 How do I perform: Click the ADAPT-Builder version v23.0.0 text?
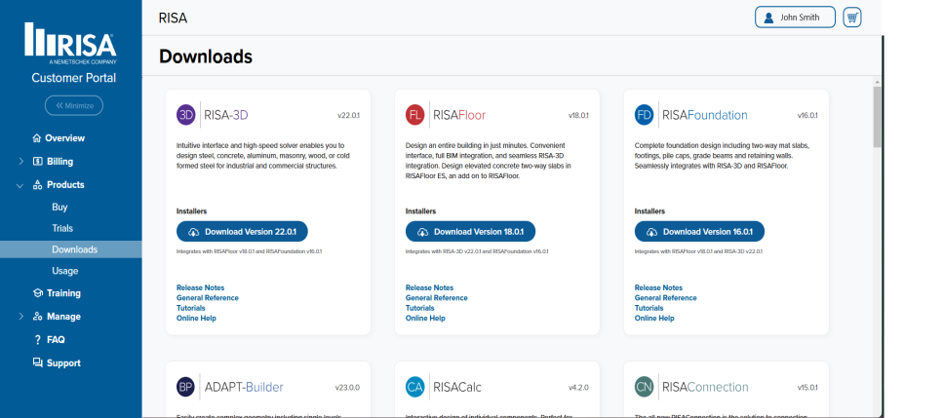tap(347, 388)
